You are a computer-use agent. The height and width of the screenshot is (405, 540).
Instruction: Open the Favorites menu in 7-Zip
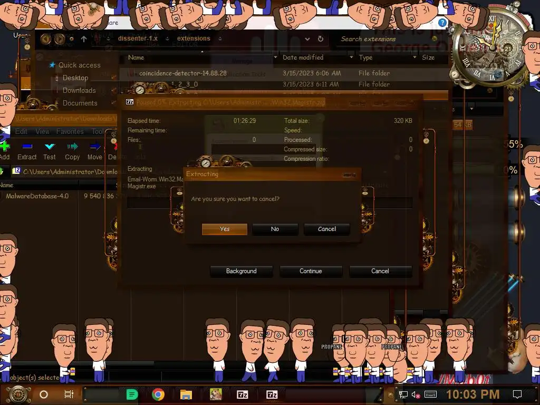[70, 131]
